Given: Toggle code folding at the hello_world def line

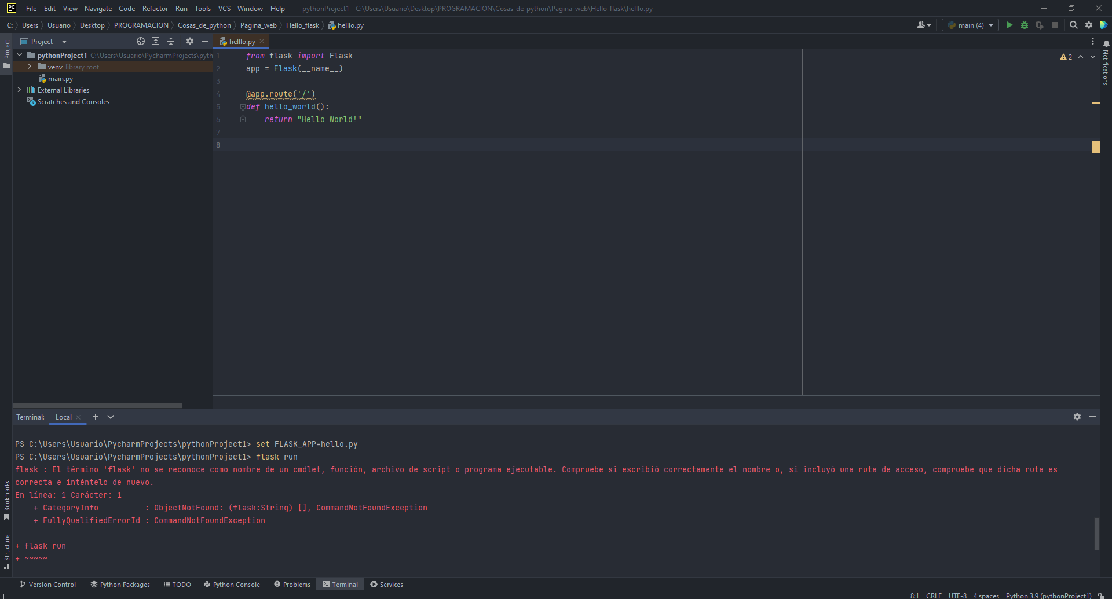Looking at the screenshot, I should [243, 107].
